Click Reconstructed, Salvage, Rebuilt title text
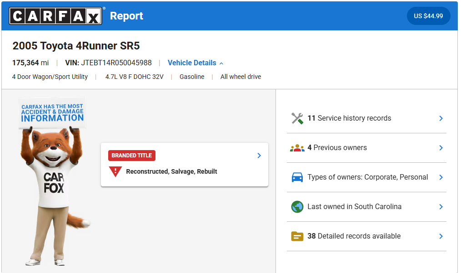 (171, 171)
